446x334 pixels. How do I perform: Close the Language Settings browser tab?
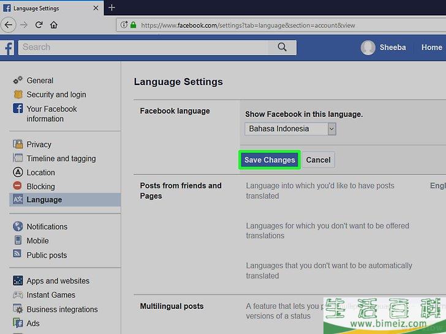point(96,8)
